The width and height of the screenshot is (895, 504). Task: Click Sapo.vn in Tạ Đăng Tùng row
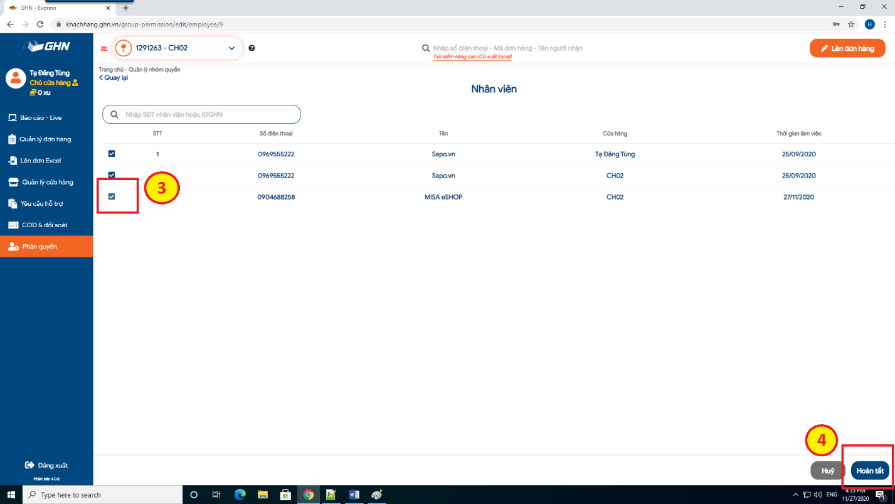[x=443, y=154]
